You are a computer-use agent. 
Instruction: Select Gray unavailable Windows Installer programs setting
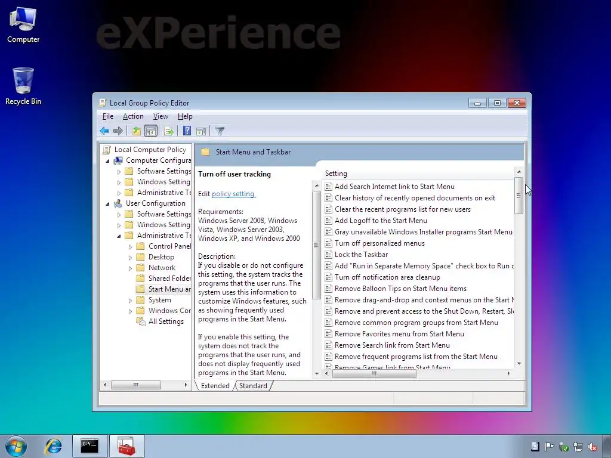tap(419, 232)
